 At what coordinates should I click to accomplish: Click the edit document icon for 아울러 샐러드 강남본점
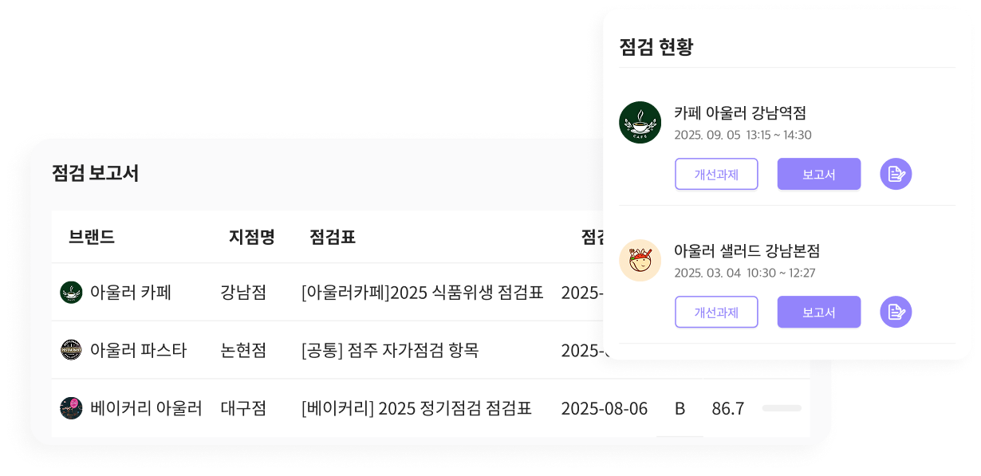[896, 312]
